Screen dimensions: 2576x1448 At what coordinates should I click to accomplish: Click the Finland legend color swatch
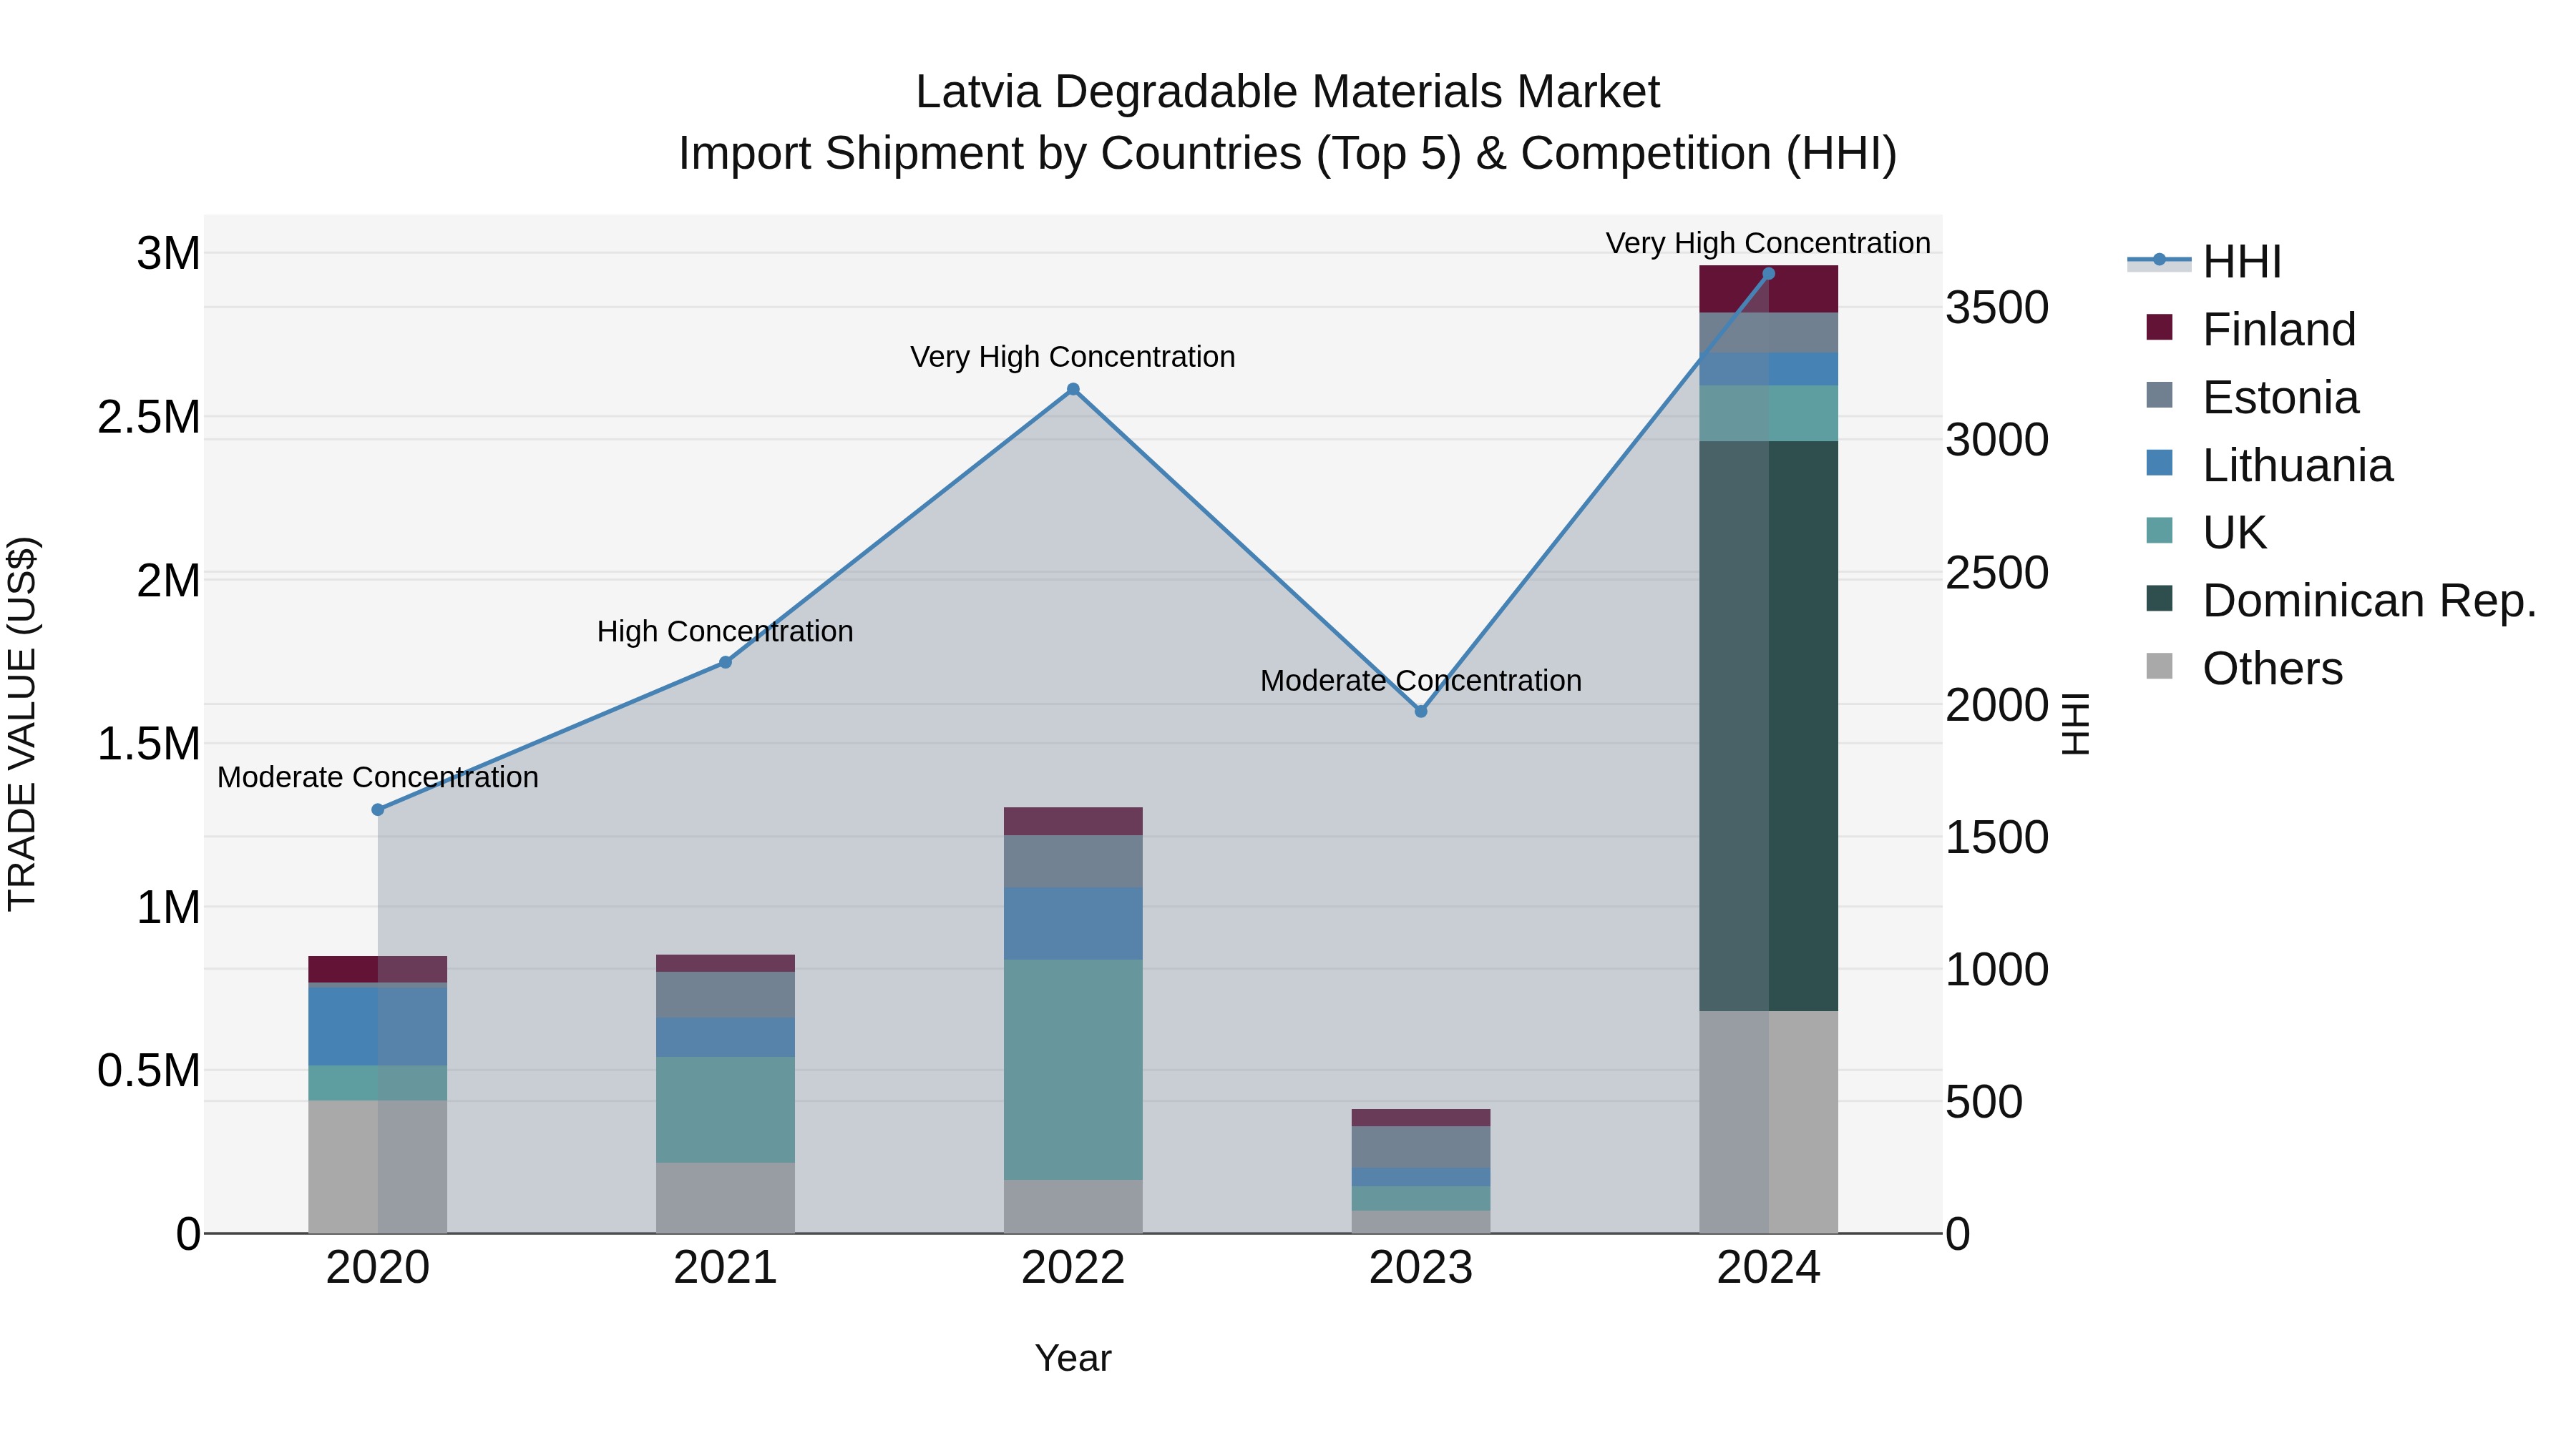tap(2159, 327)
